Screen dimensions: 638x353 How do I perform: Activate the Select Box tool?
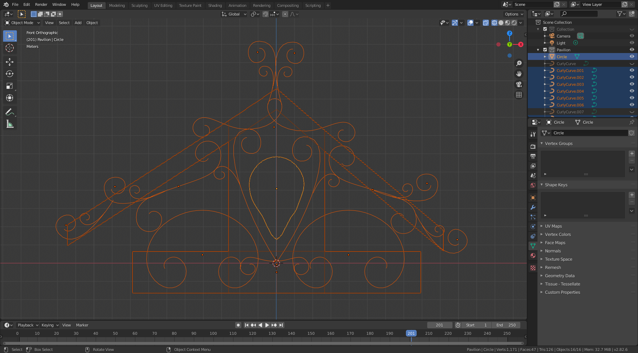[10, 36]
